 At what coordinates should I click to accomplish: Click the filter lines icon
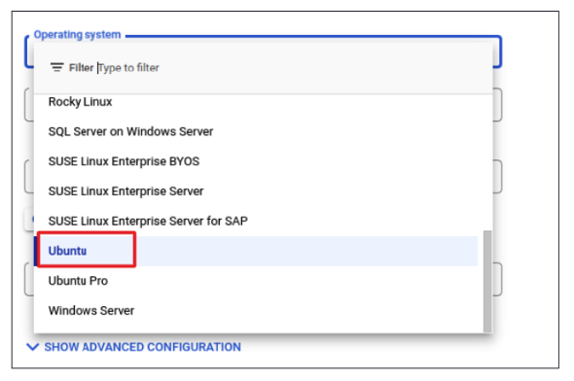point(56,68)
